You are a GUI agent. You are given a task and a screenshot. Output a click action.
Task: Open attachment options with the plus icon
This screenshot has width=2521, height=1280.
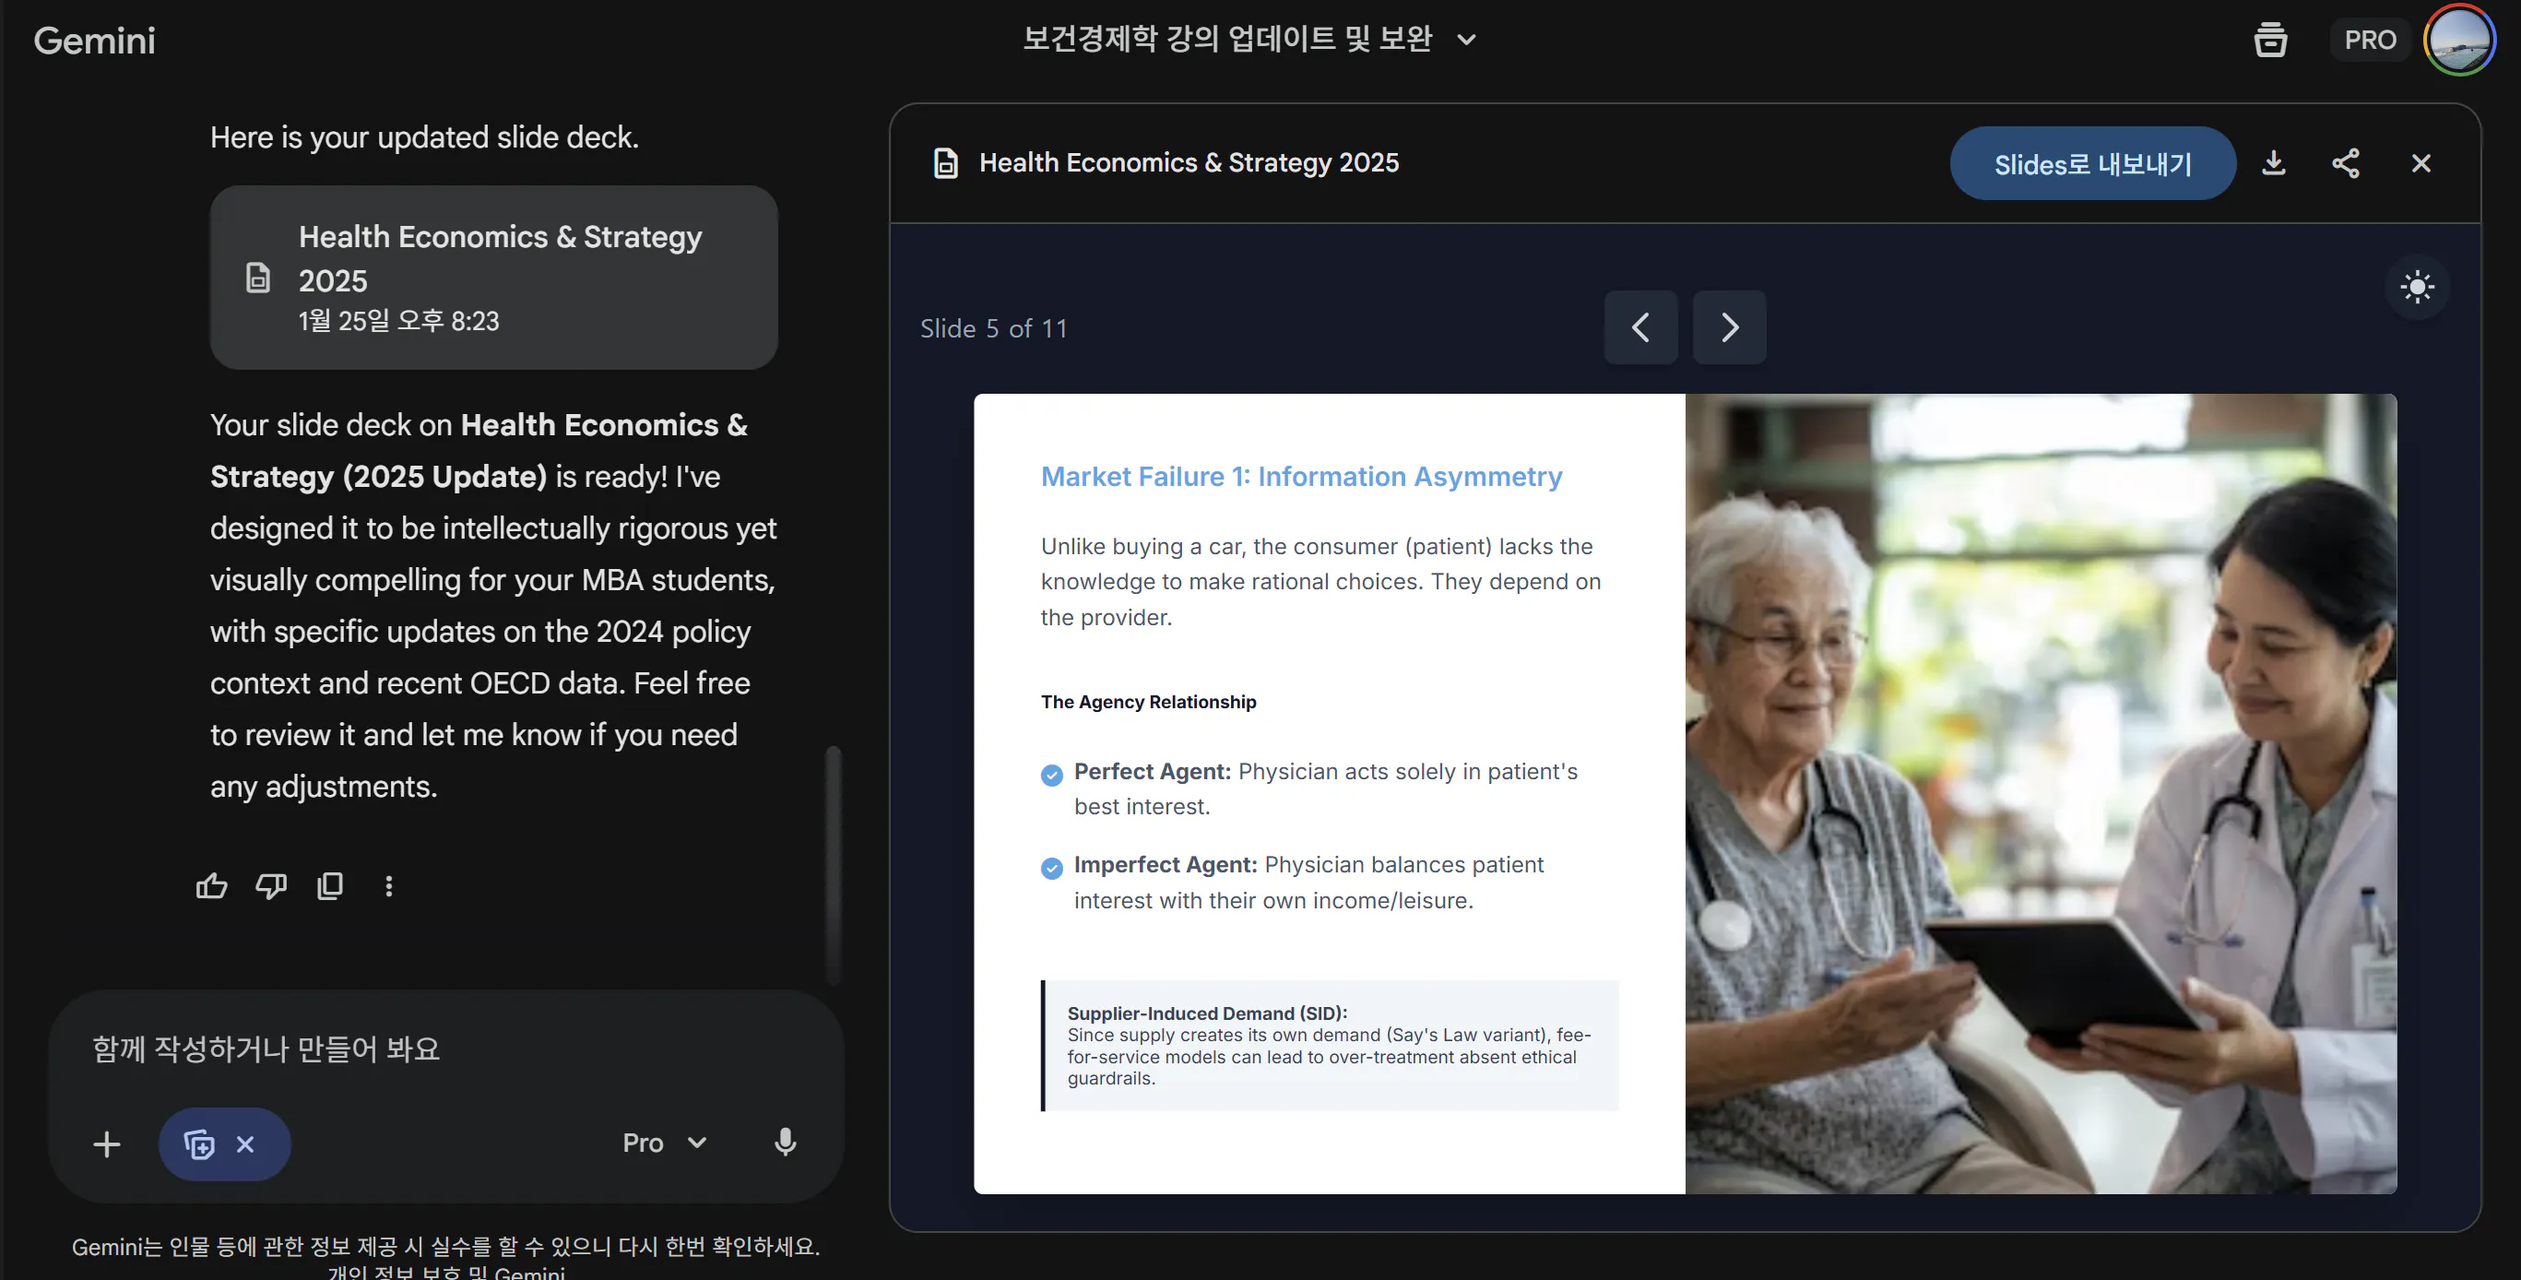(107, 1143)
